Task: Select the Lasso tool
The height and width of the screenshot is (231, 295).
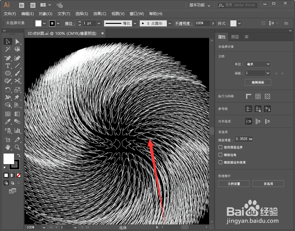Action: click(x=17, y=49)
